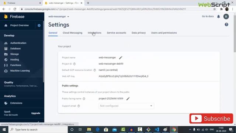Open Visual Studio Code from taskbar
This screenshot has height=133, width=236.
[x=157, y=130]
